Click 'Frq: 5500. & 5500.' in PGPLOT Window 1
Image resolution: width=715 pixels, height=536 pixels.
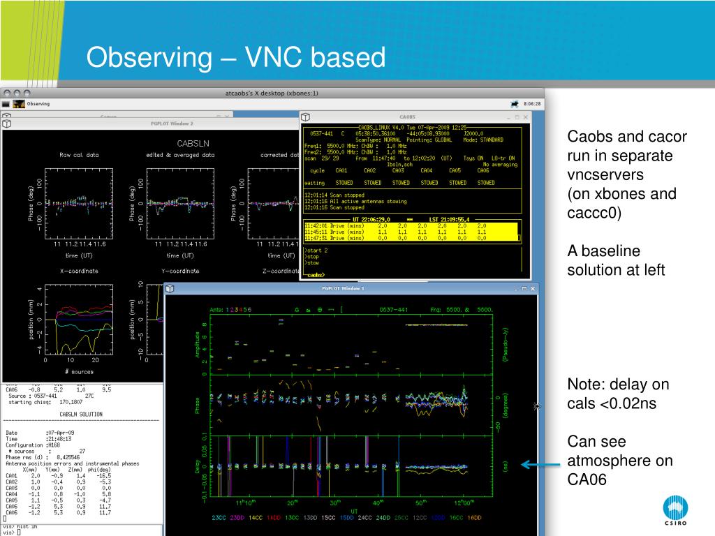point(462,310)
